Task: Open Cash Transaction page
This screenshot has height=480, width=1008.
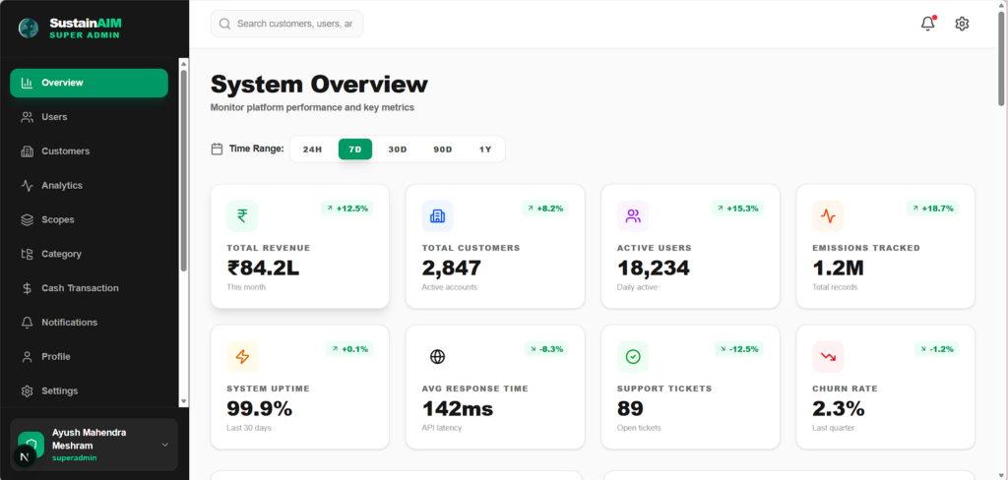Action: pyautogui.click(x=89, y=288)
